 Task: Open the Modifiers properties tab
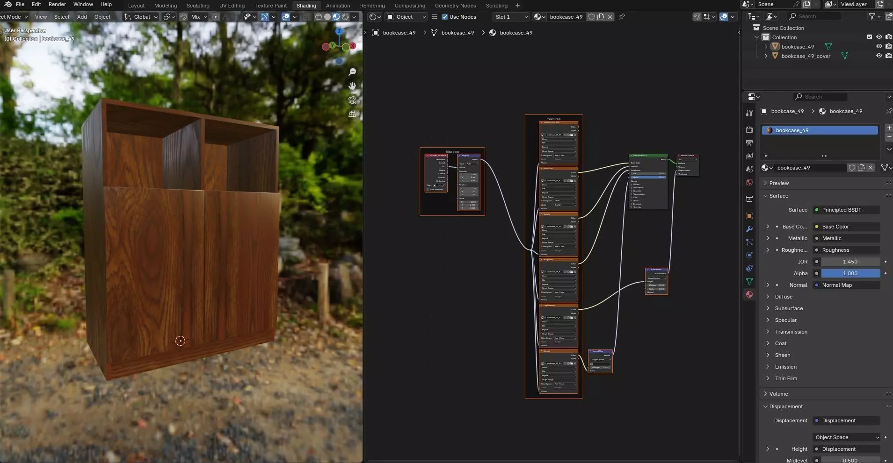coord(749,229)
